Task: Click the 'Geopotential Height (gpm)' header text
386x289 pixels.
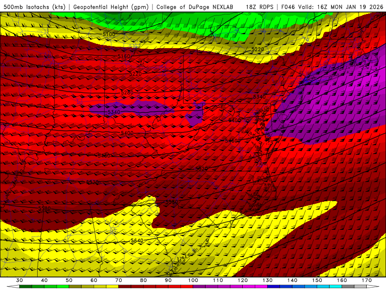Action: pos(111,7)
